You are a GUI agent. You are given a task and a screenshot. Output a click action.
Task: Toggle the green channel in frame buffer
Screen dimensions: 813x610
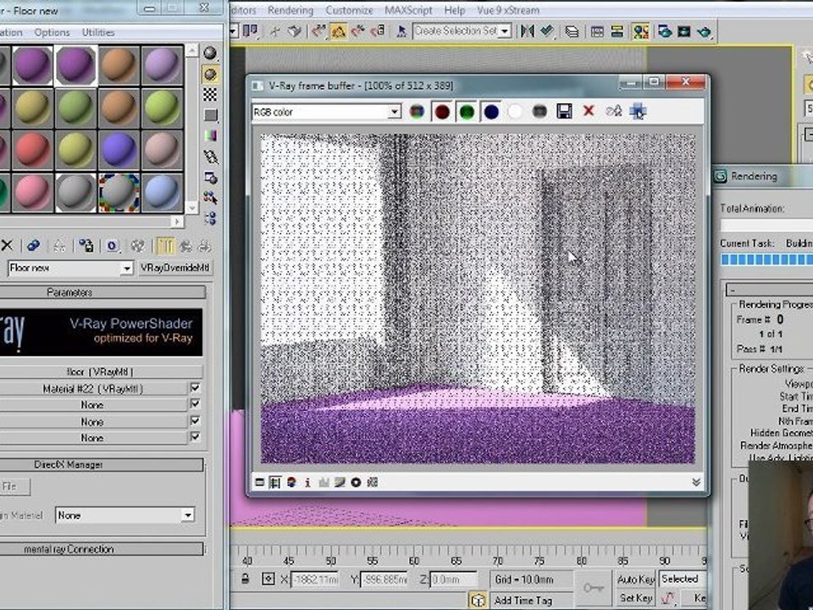467,112
